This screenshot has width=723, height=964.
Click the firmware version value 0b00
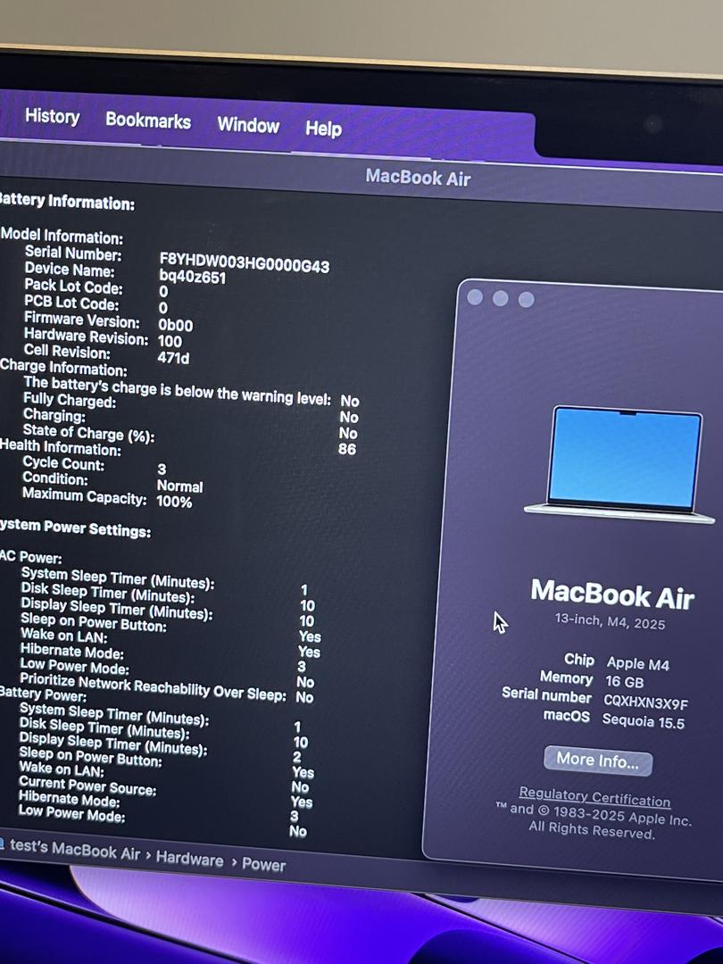pos(175,325)
